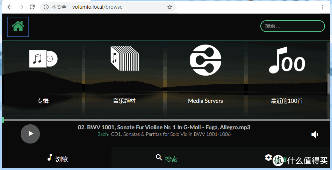Reload the page in browser
The width and height of the screenshot is (332, 170).
(32, 7)
